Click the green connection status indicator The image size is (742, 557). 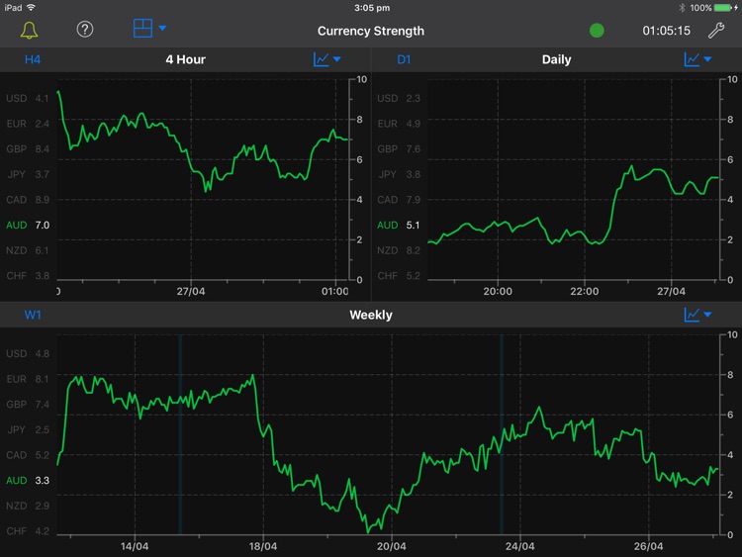click(597, 31)
